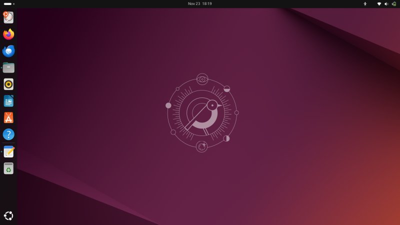Launch Firefox from the dock
This screenshot has width=400, height=225.
8,34
